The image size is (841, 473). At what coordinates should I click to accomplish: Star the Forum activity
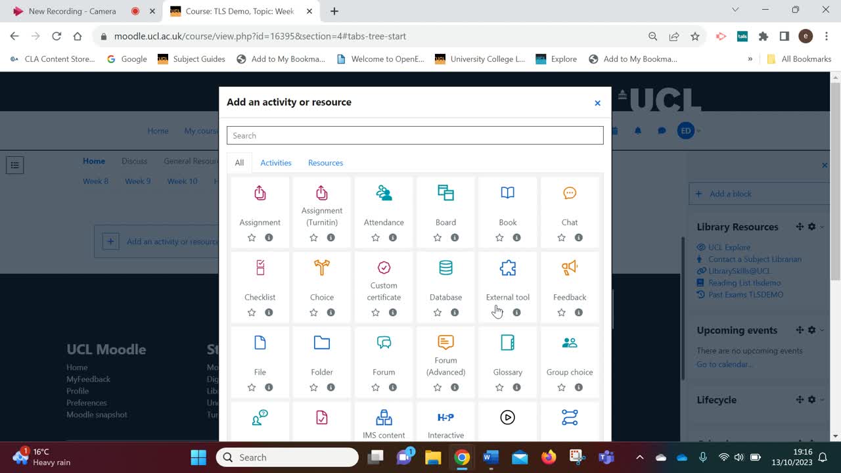pos(375,388)
